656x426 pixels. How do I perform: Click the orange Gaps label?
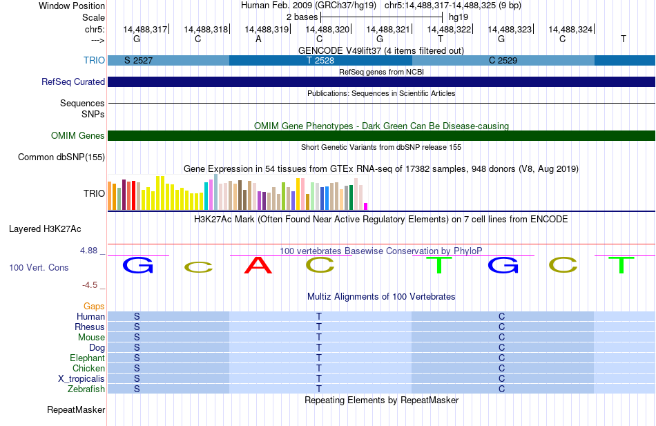pyautogui.click(x=94, y=307)
